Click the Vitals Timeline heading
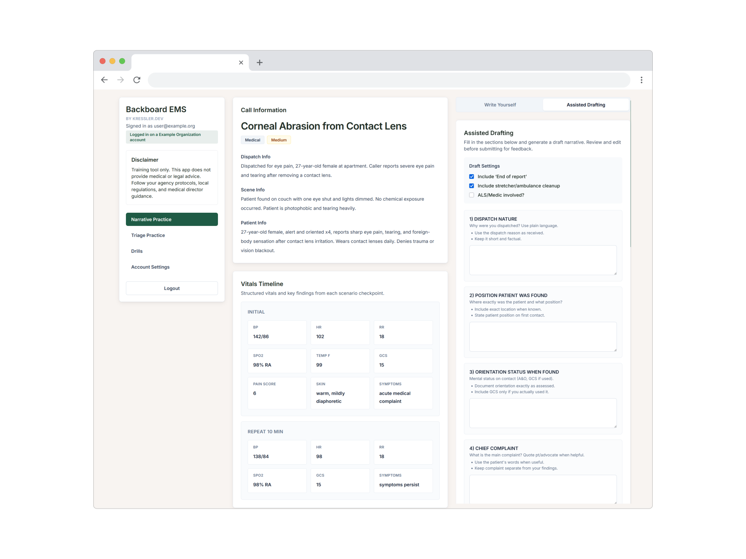This screenshot has height=559, width=746. [x=262, y=284]
